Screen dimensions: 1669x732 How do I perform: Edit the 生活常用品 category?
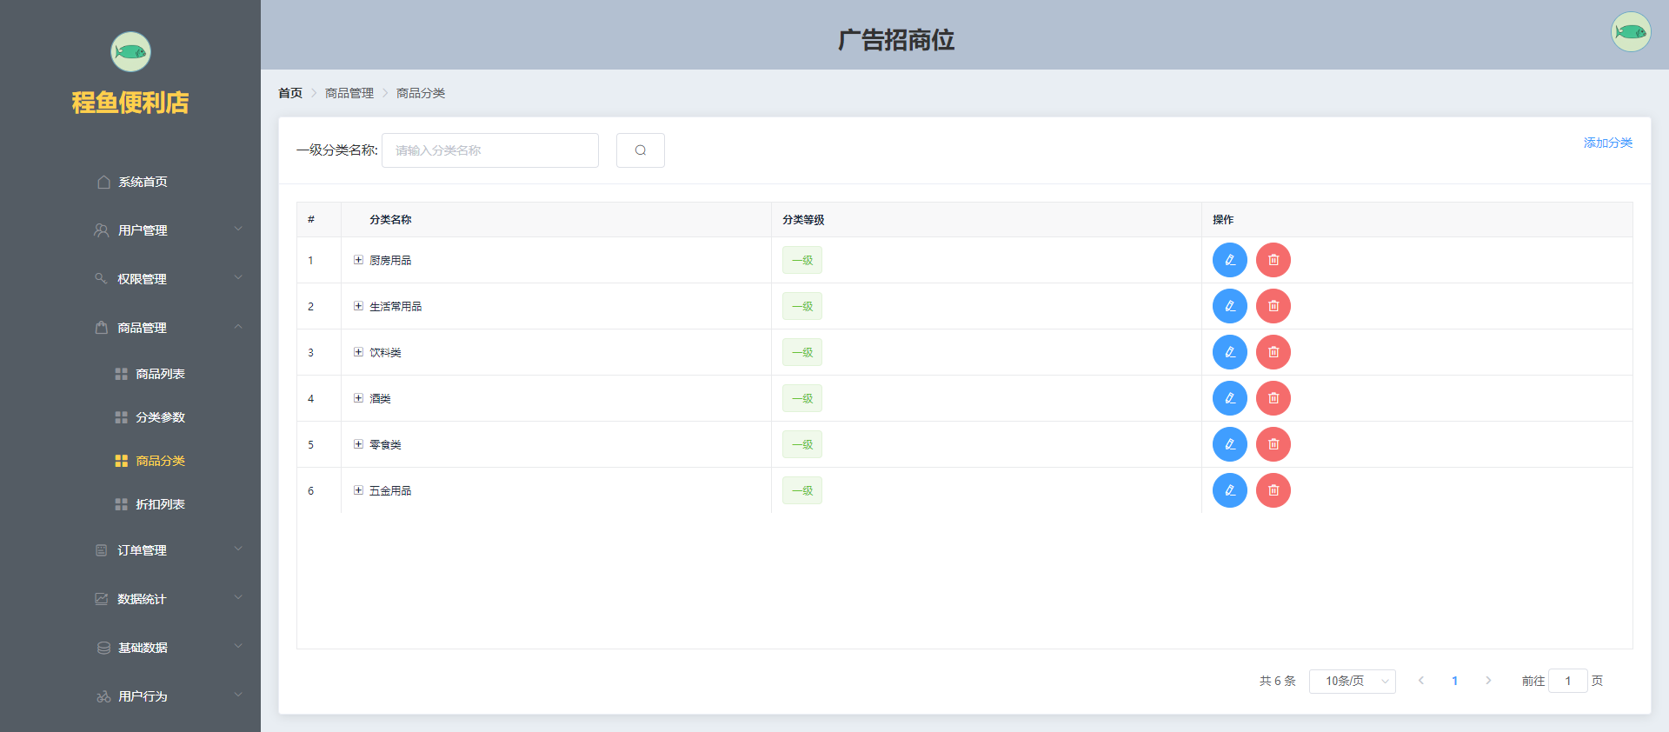pos(1229,306)
